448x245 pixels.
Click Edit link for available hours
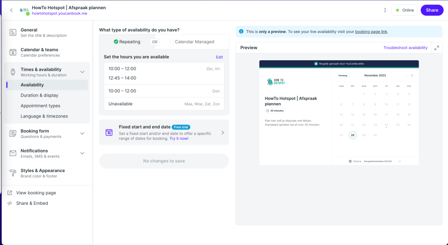[x=219, y=57]
